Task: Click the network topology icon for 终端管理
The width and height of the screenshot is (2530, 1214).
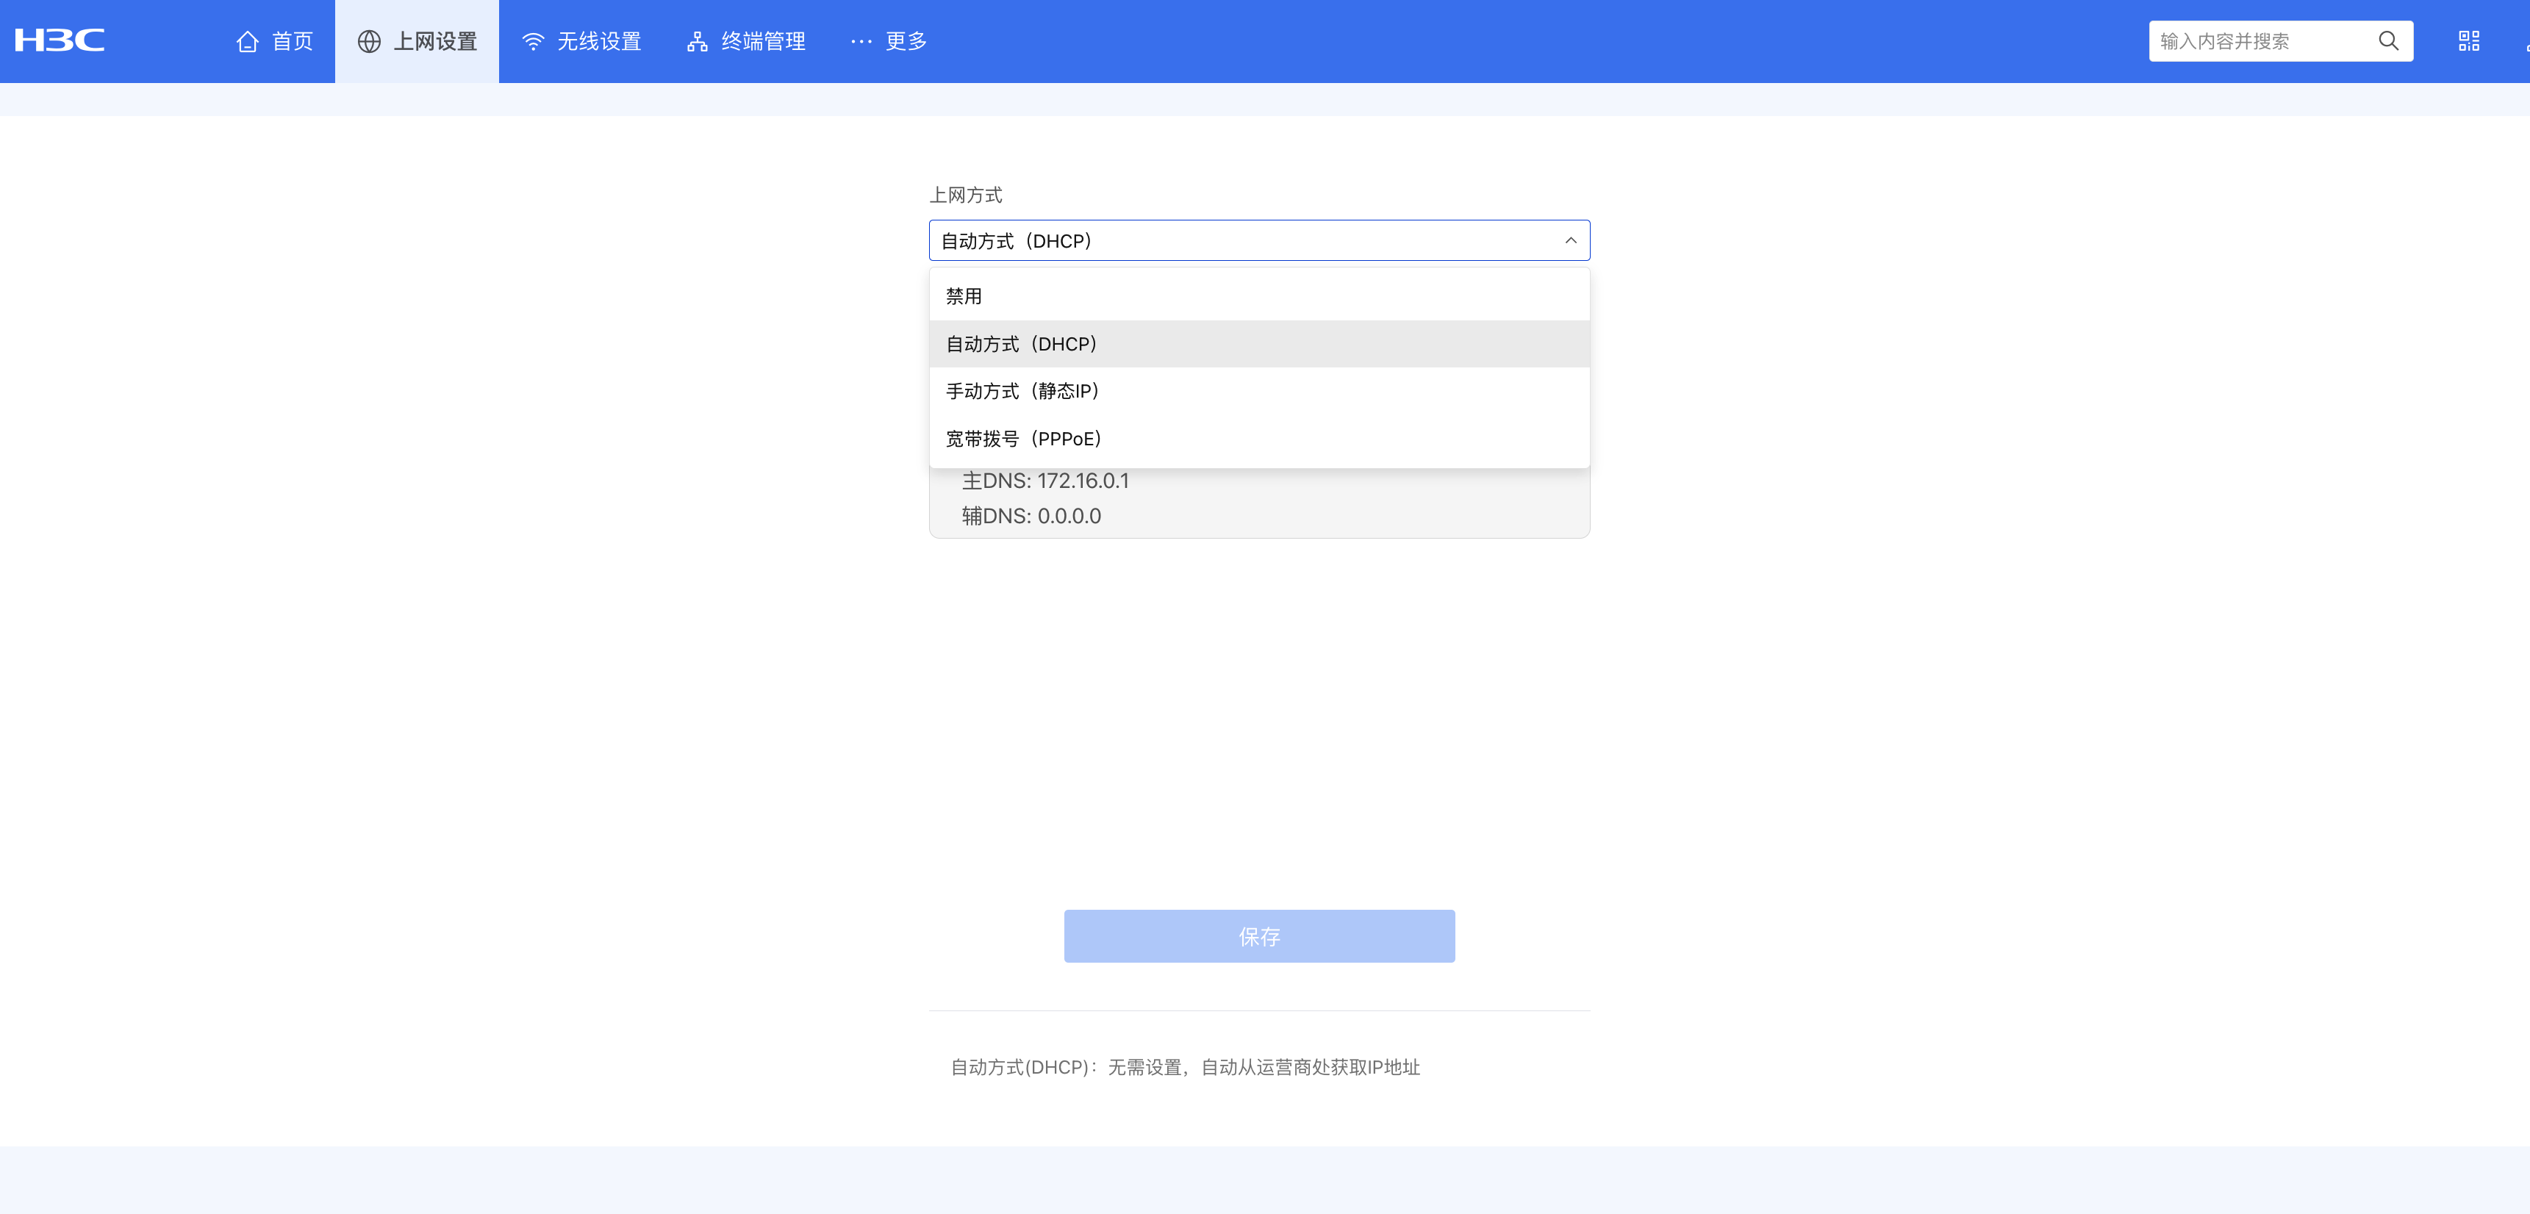Action: pos(696,41)
